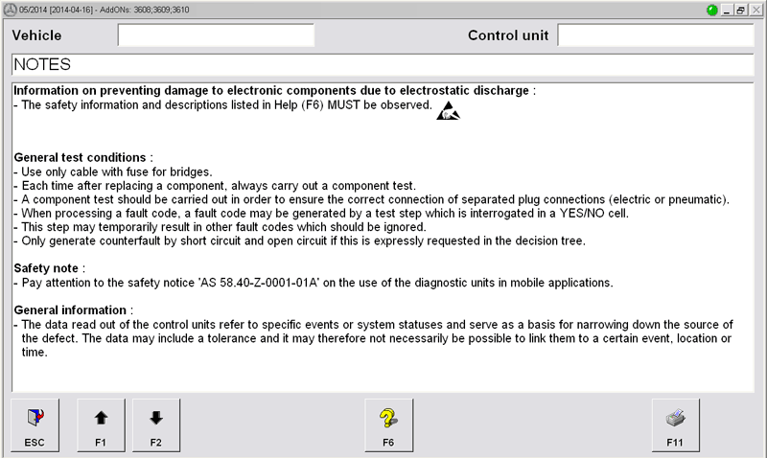Click the 'General test conditions' heading
This screenshot has height=458, width=767.
pyautogui.click(x=80, y=157)
